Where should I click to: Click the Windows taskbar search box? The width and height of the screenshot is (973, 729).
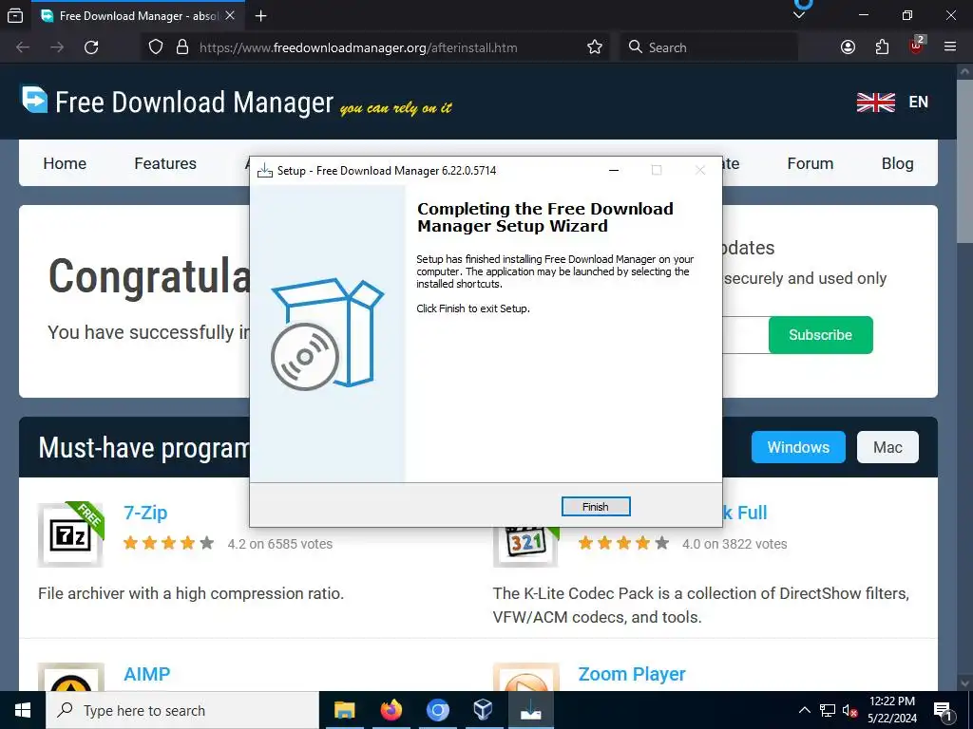click(x=182, y=710)
